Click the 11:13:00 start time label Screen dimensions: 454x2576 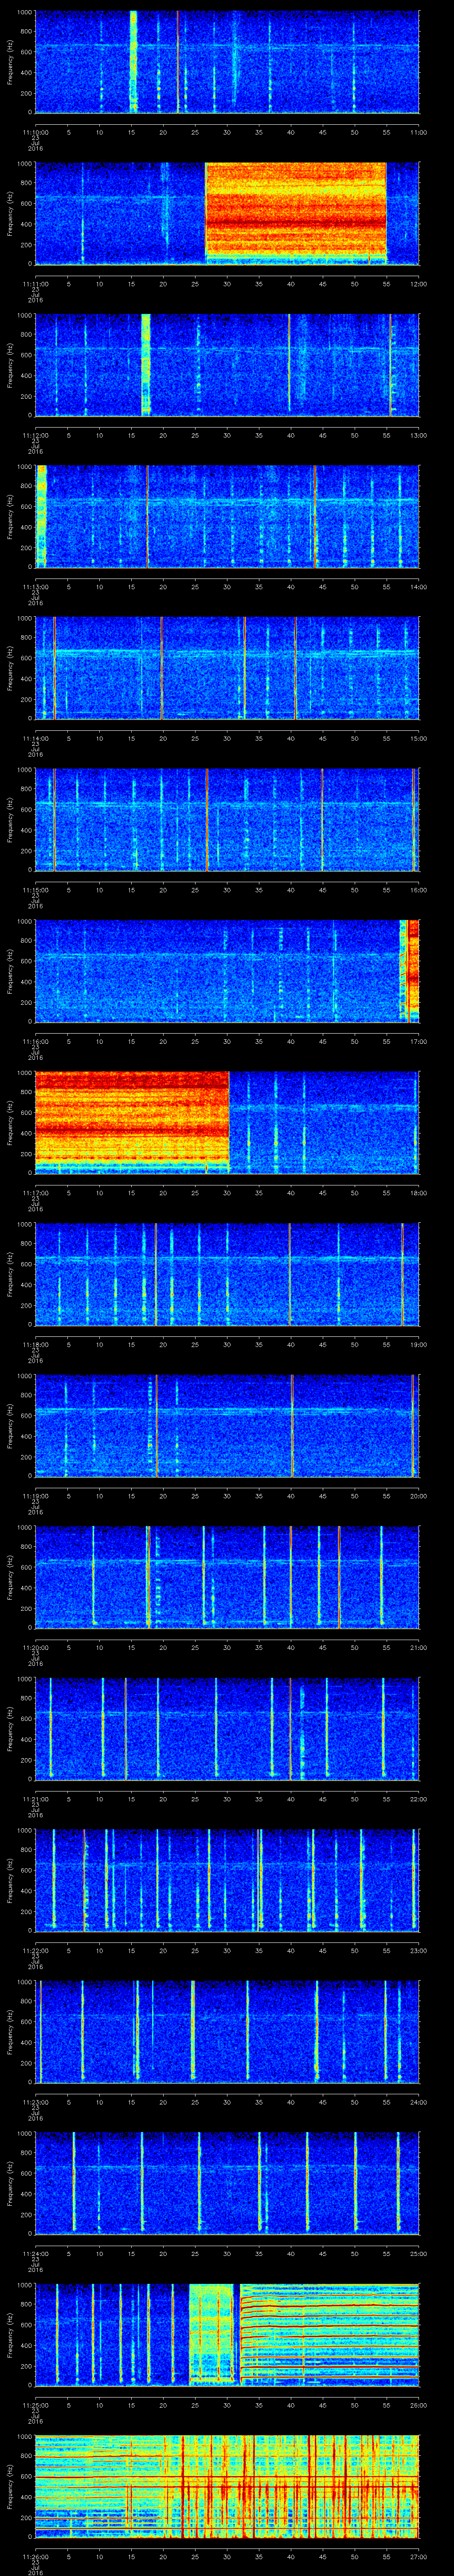click(x=35, y=587)
